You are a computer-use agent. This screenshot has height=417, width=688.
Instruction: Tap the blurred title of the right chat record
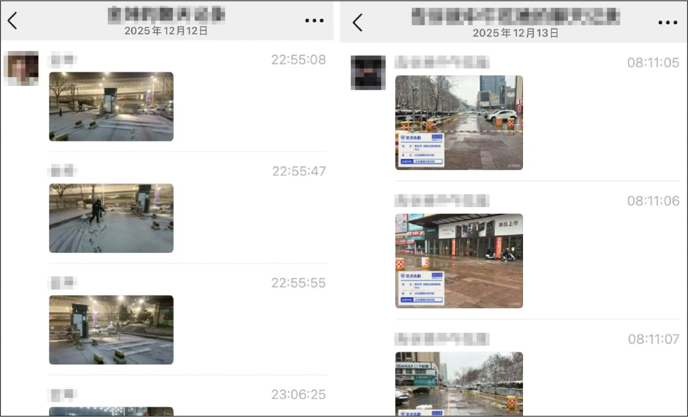[515, 17]
